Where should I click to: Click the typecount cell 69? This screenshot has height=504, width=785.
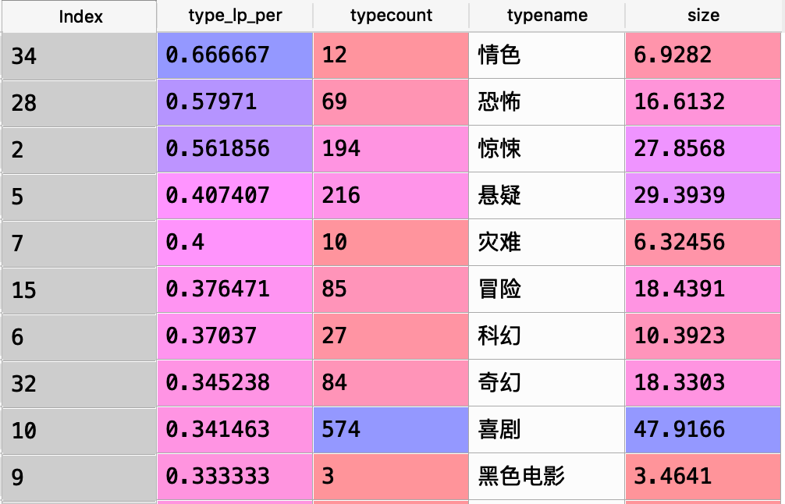coord(391,103)
